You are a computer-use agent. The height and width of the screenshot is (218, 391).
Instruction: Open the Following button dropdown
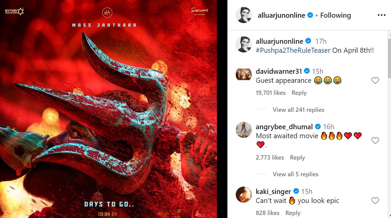coord(335,15)
